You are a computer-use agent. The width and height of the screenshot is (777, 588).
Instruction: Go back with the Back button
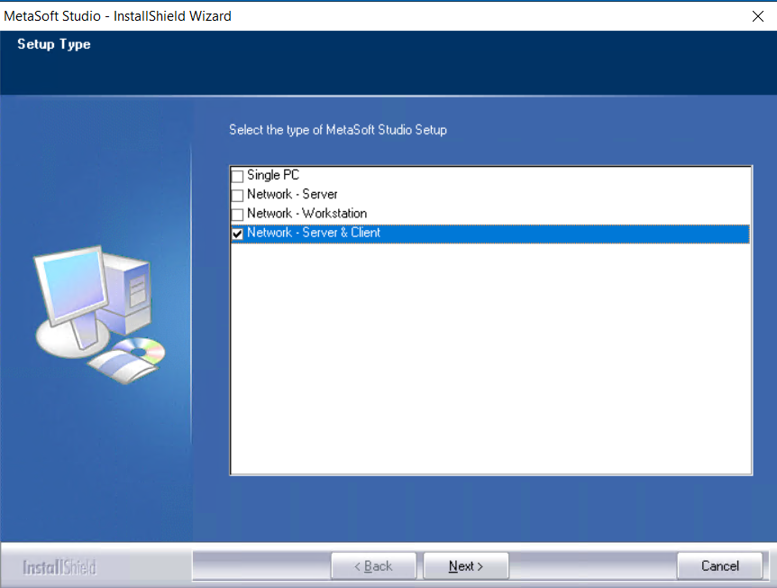pos(374,565)
